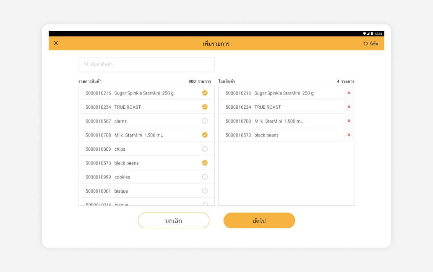Select bisque item 5000010001
Screen dimensions: 433x272
pyautogui.click(x=205, y=191)
